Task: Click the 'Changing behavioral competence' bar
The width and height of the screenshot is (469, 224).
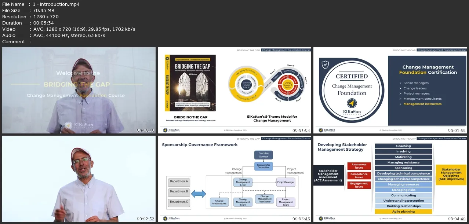Action: pyautogui.click(x=403, y=179)
